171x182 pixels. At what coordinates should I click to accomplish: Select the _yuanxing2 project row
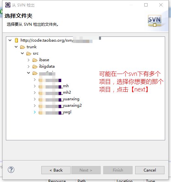coord(60,105)
